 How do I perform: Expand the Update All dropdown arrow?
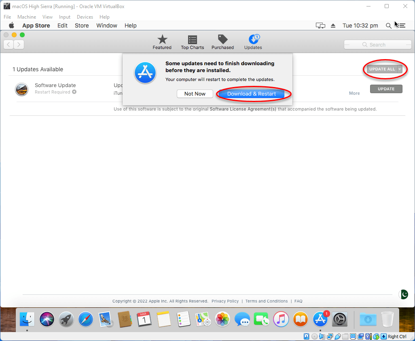400,69
